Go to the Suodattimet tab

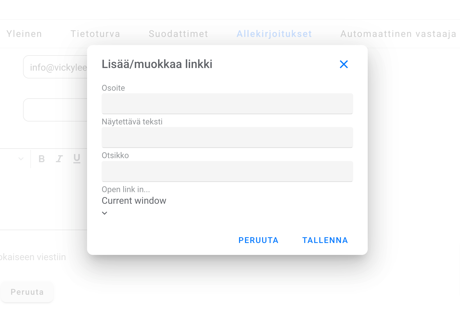tap(178, 34)
